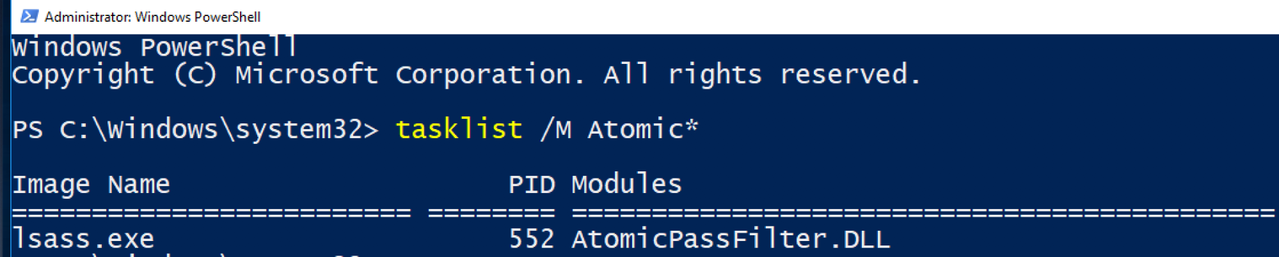Click the AtomicPassFilter.DLL module name

pos(730,239)
